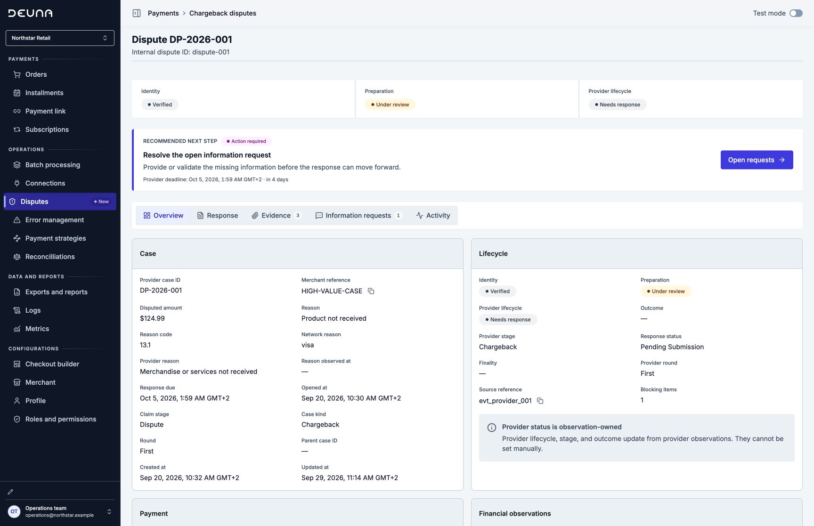Collapse the sidebar panel icon

[137, 13]
